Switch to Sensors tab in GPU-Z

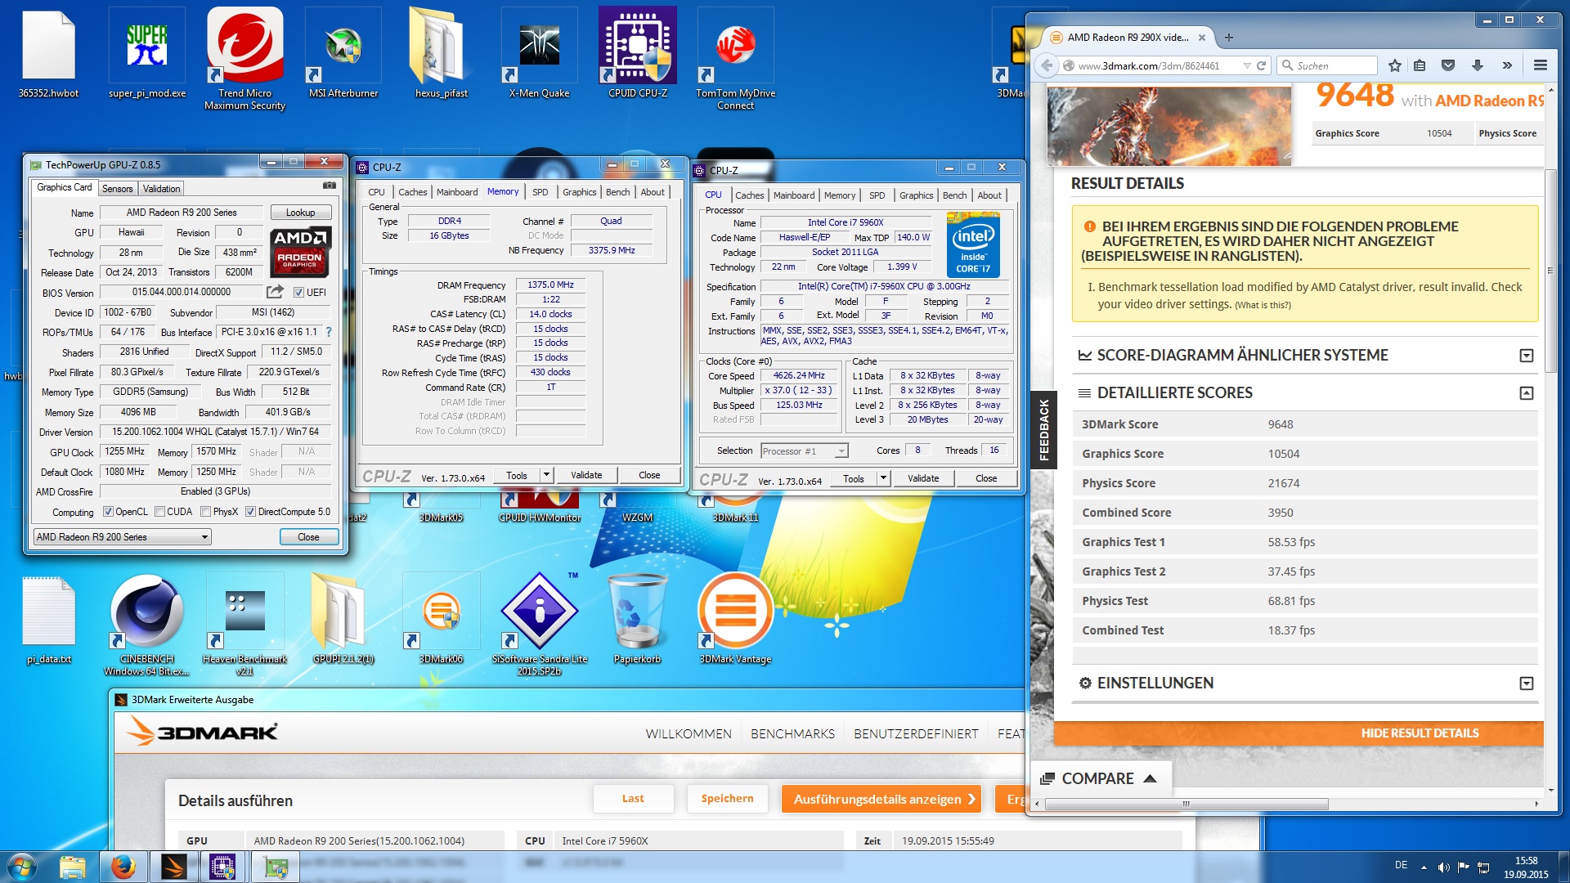pyautogui.click(x=117, y=189)
